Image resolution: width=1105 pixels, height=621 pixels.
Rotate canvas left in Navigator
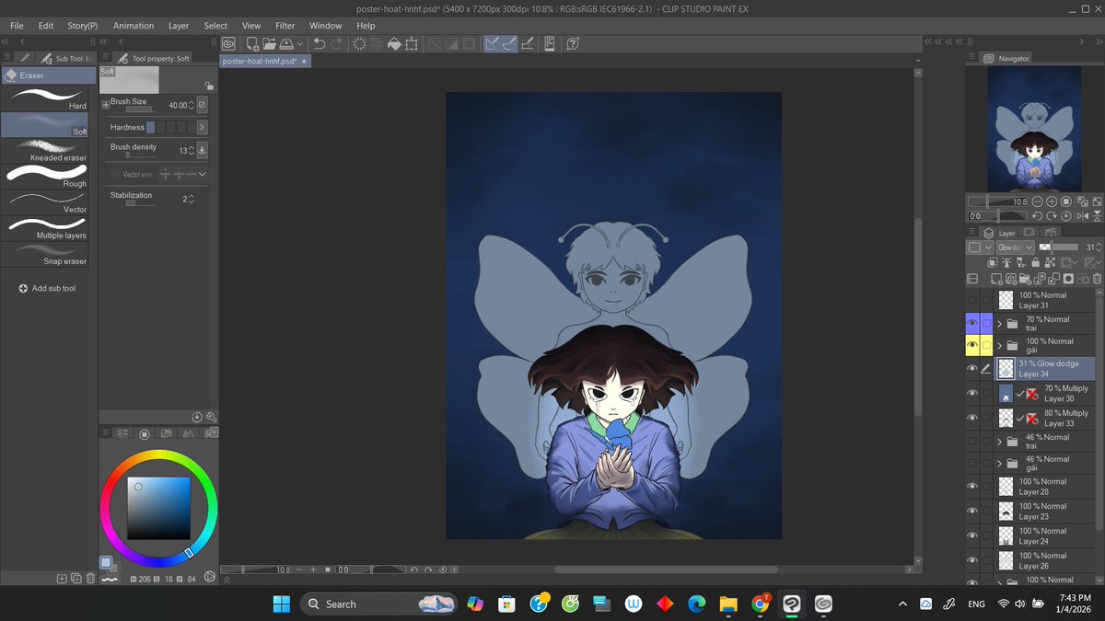tap(1038, 216)
